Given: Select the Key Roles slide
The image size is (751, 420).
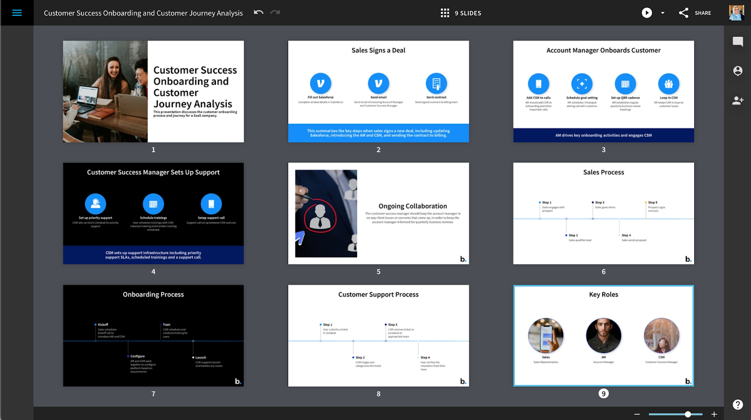Looking at the screenshot, I should 604,336.
